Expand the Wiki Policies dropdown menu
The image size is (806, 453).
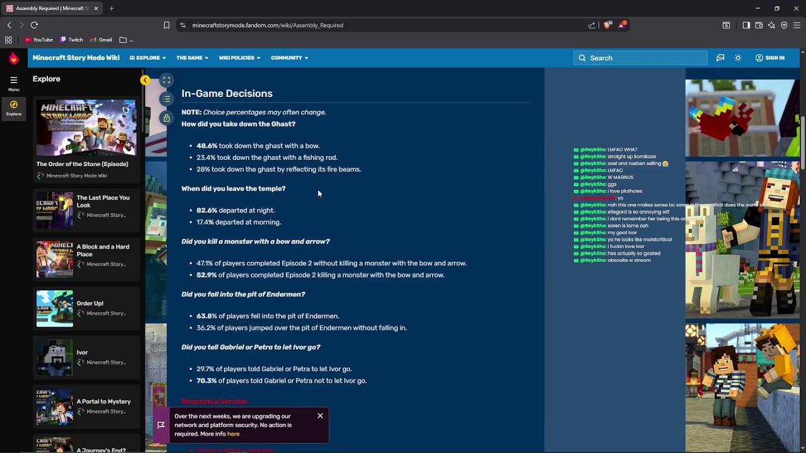pos(239,58)
